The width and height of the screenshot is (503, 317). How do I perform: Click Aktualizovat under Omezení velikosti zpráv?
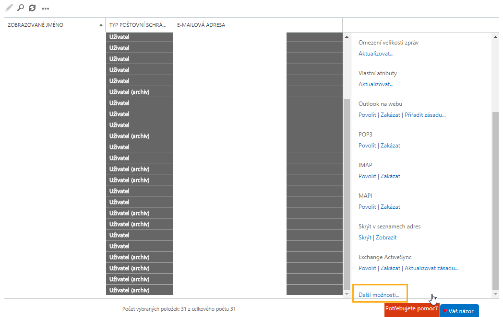pyautogui.click(x=376, y=54)
